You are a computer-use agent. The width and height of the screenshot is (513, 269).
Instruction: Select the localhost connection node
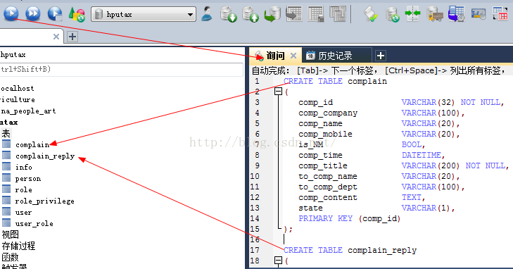17,88
